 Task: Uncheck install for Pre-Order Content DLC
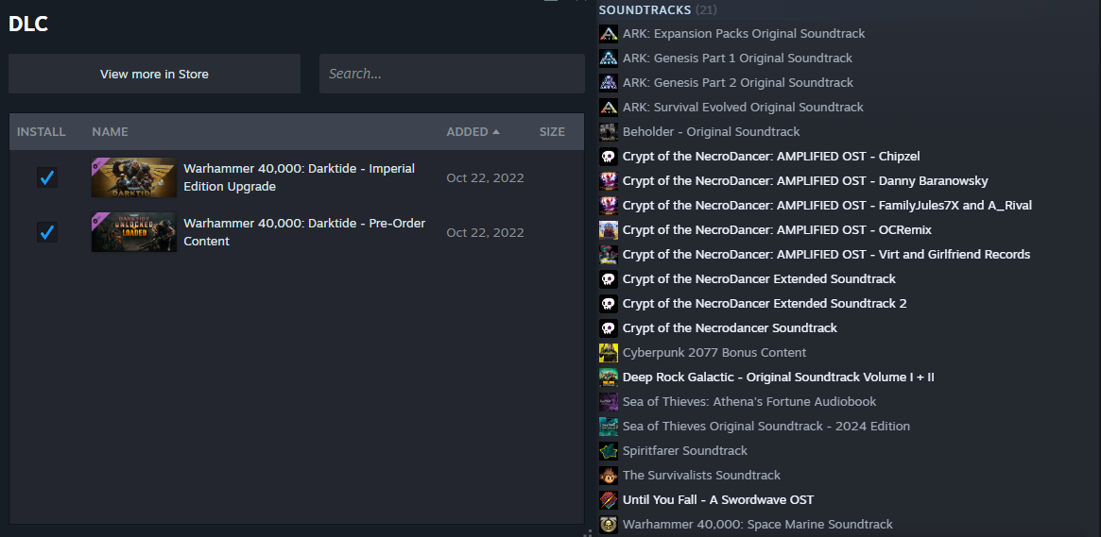[x=46, y=232]
